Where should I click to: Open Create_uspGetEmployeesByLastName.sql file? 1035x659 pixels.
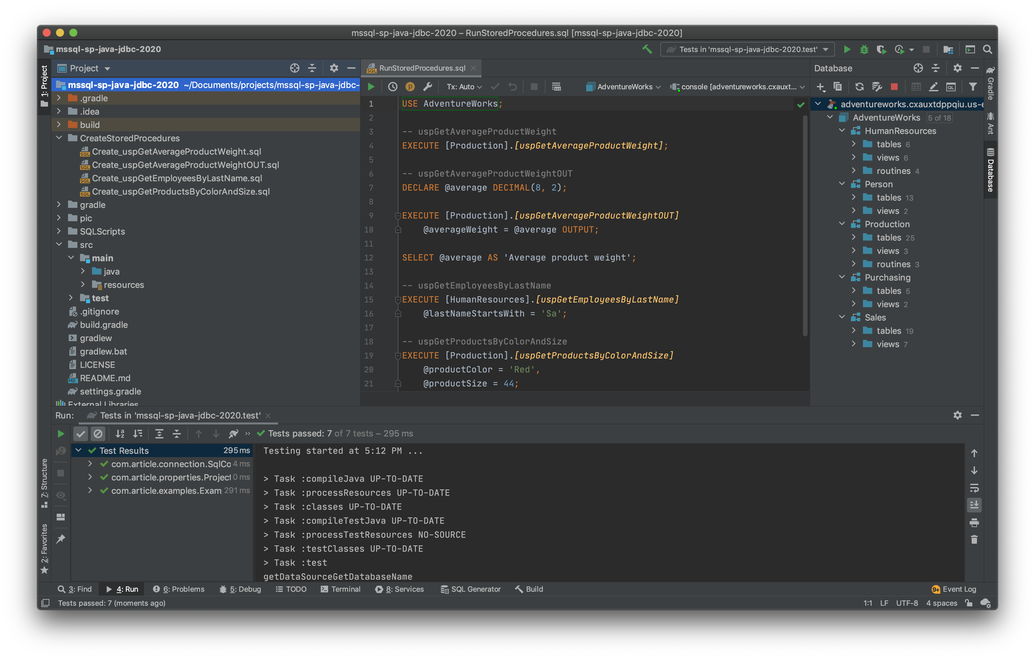pyautogui.click(x=177, y=178)
